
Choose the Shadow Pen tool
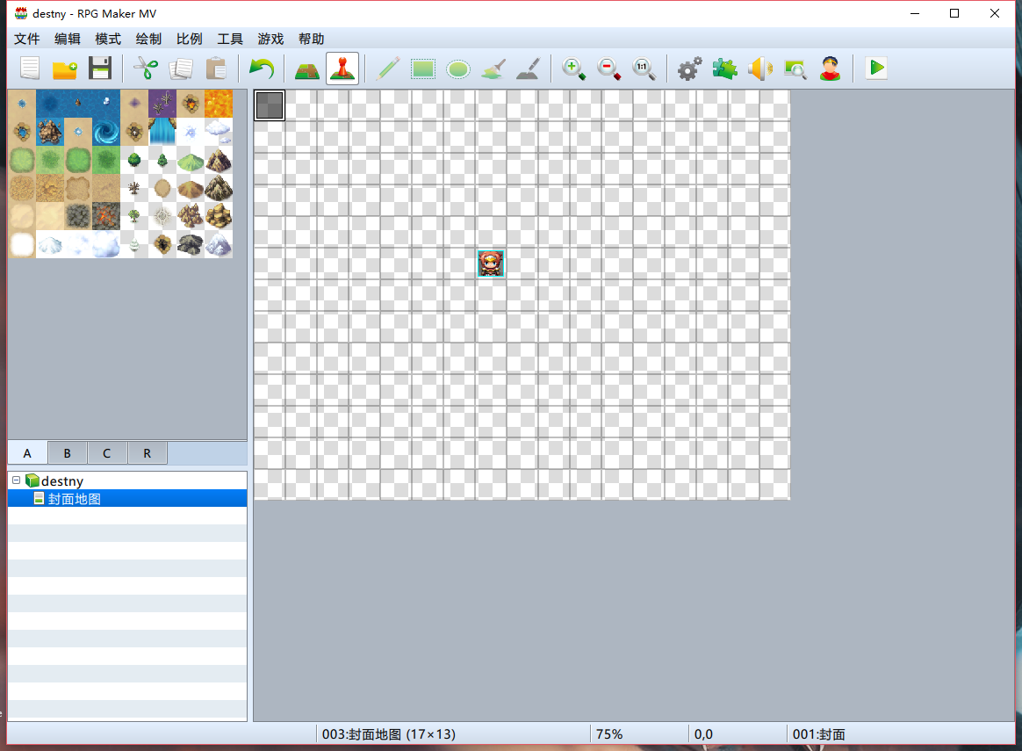click(x=529, y=69)
